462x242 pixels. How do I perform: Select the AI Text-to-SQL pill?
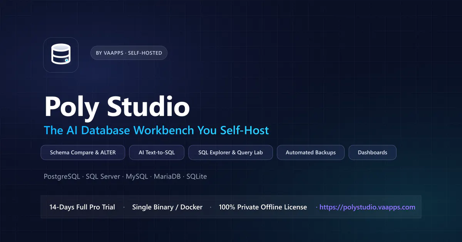pyautogui.click(x=157, y=152)
